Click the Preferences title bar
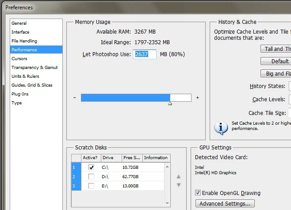 tap(147, 8)
